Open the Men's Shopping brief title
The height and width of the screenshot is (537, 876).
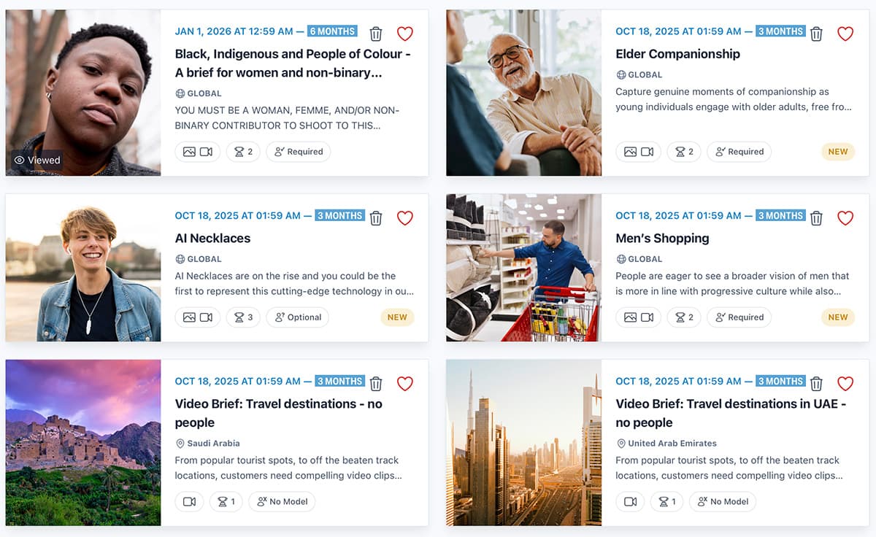coord(662,239)
